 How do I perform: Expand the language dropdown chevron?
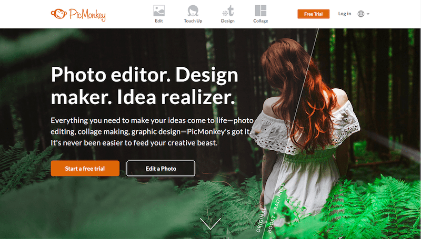pyautogui.click(x=368, y=14)
